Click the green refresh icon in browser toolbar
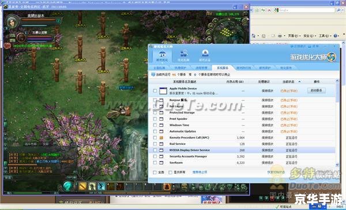 pos(263,10)
